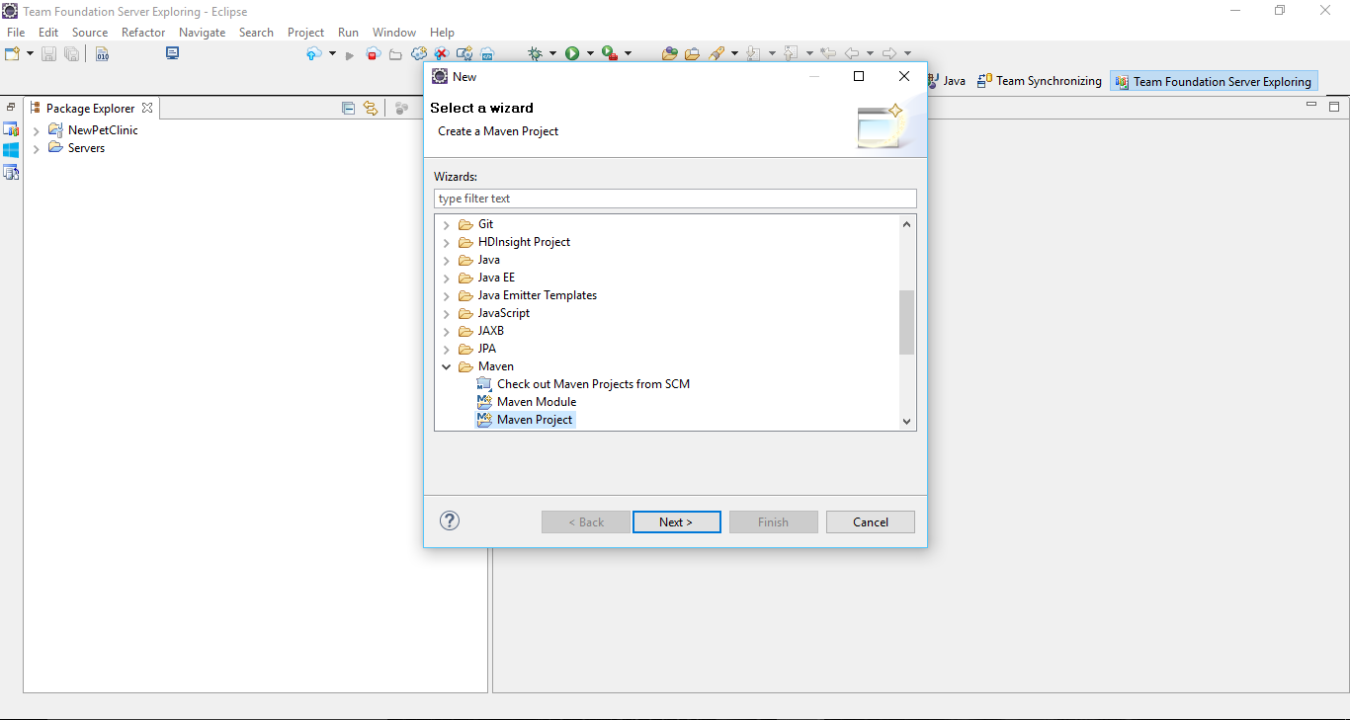
Task: Open the New icon dropdown arrow
Action: click(31, 53)
